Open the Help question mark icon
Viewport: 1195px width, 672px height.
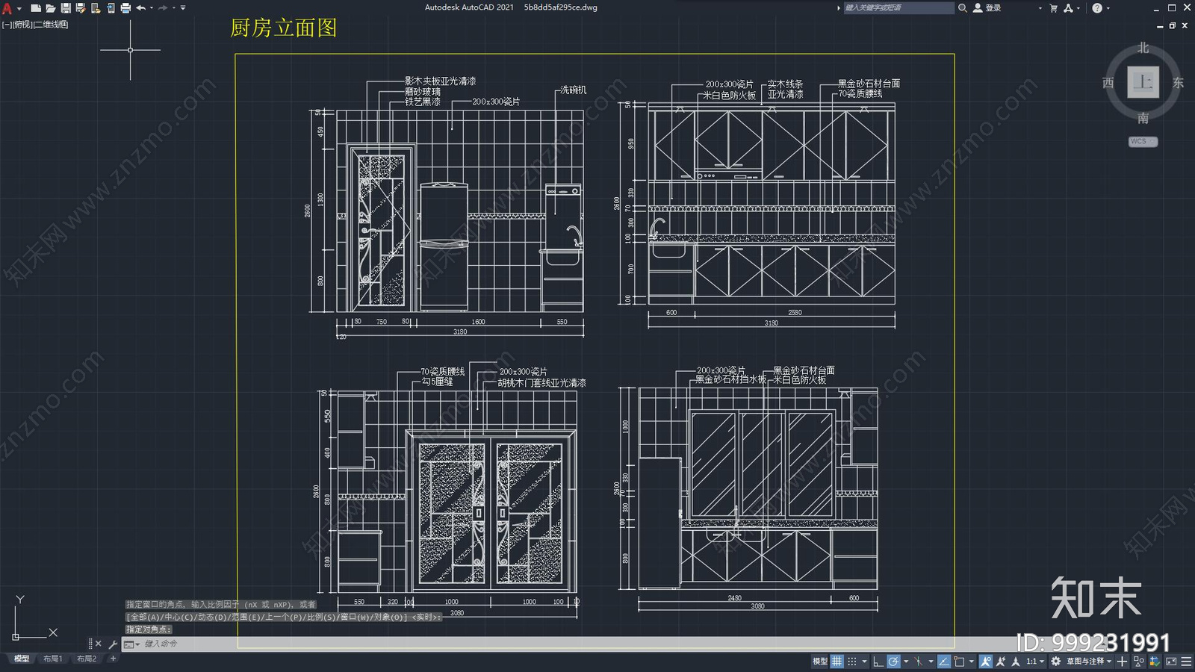click(1097, 8)
